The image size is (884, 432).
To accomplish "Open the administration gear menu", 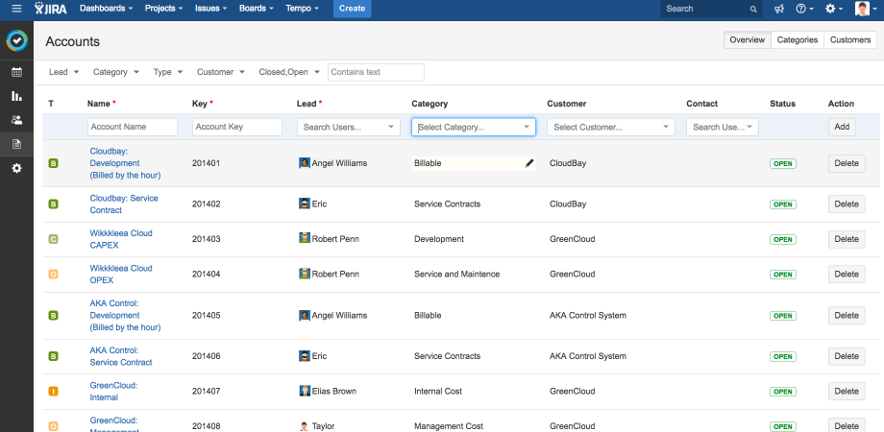I will [x=834, y=9].
